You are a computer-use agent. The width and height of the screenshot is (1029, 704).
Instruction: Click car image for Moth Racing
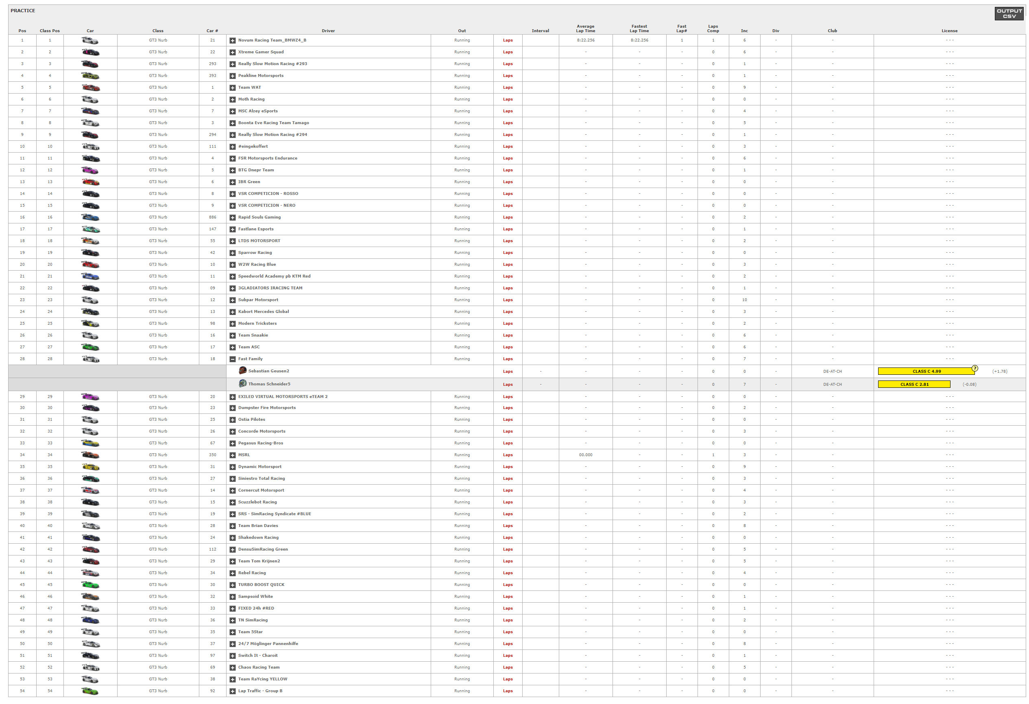(90, 99)
